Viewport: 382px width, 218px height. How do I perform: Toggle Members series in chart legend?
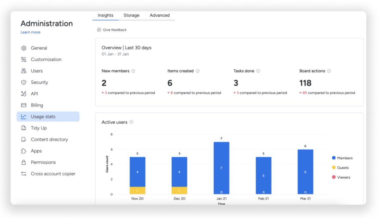pos(342,158)
